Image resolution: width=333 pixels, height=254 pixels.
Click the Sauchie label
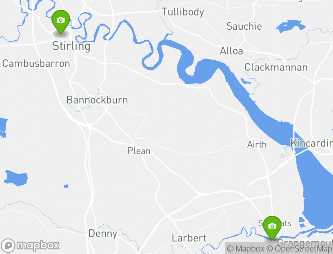coord(244,26)
